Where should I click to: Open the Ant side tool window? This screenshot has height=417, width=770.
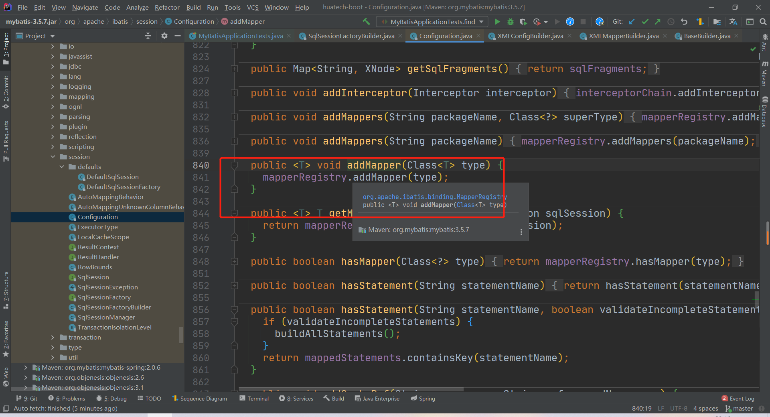point(765,42)
